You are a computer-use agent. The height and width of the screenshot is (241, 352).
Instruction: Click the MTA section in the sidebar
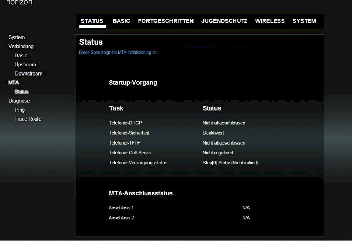point(13,83)
